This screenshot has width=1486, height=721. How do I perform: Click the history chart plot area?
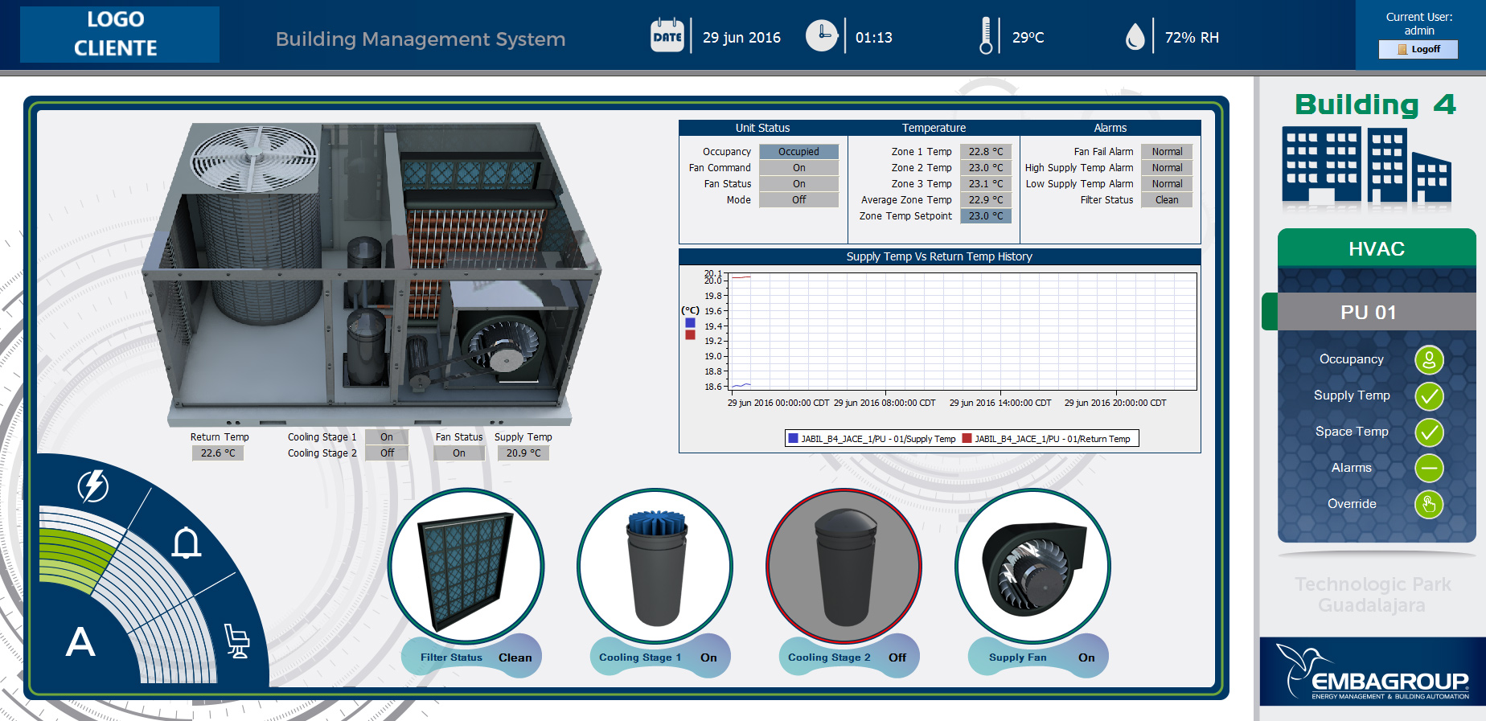click(963, 331)
